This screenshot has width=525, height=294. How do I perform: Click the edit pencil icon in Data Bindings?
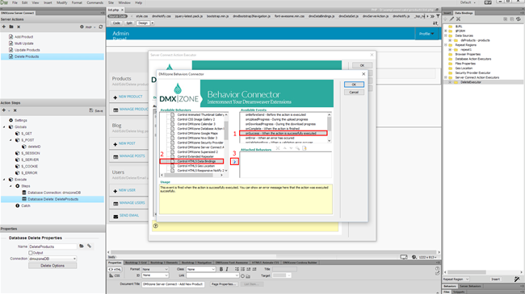[451, 19]
